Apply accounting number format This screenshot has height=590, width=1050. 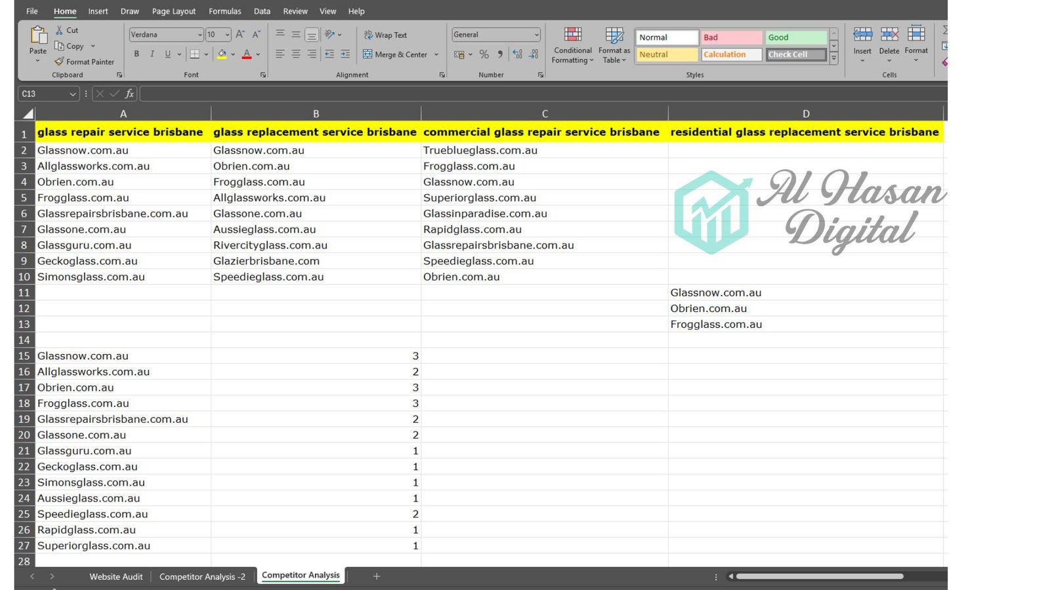459,54
